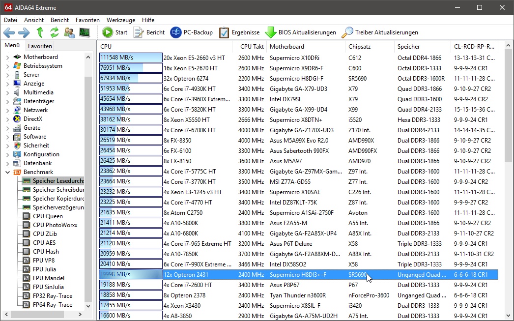Open the Bericht menu
This screenshot has width=514, height=321.
pos(59,20)
